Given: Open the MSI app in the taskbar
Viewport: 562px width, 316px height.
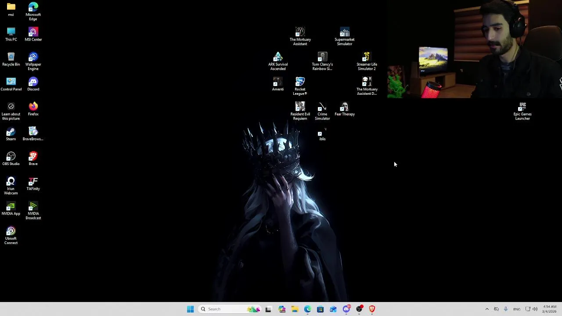Looking at the screenshot, I should pyautogui.click(x=281, y=309).
